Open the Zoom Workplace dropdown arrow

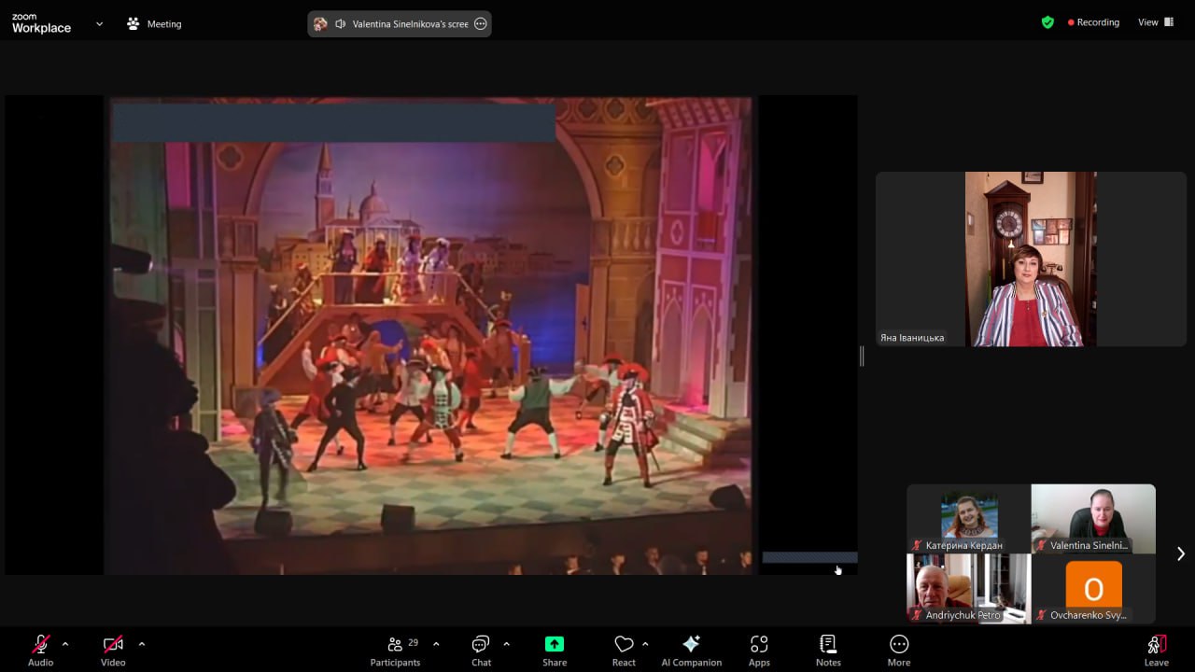[99, 24]
